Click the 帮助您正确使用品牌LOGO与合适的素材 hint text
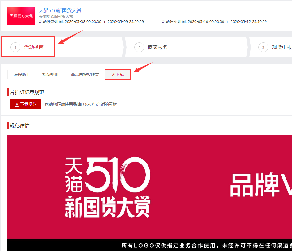This screenshot has width=292, height=251. (x=81, y=104)
